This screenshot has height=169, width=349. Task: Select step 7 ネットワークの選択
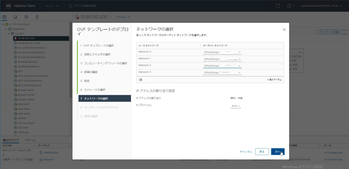tap(104, 98)
